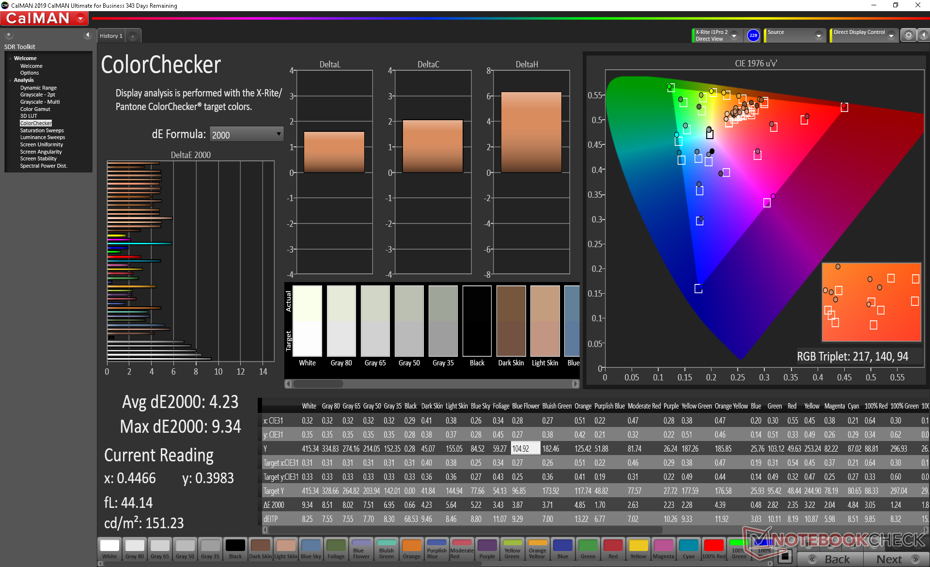Select the Orange color swatch
This screenshot has height=567, width=930.
(x=412, y=549)
